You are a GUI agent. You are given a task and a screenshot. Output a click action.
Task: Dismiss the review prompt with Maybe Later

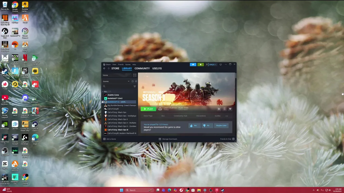point(221,125)
